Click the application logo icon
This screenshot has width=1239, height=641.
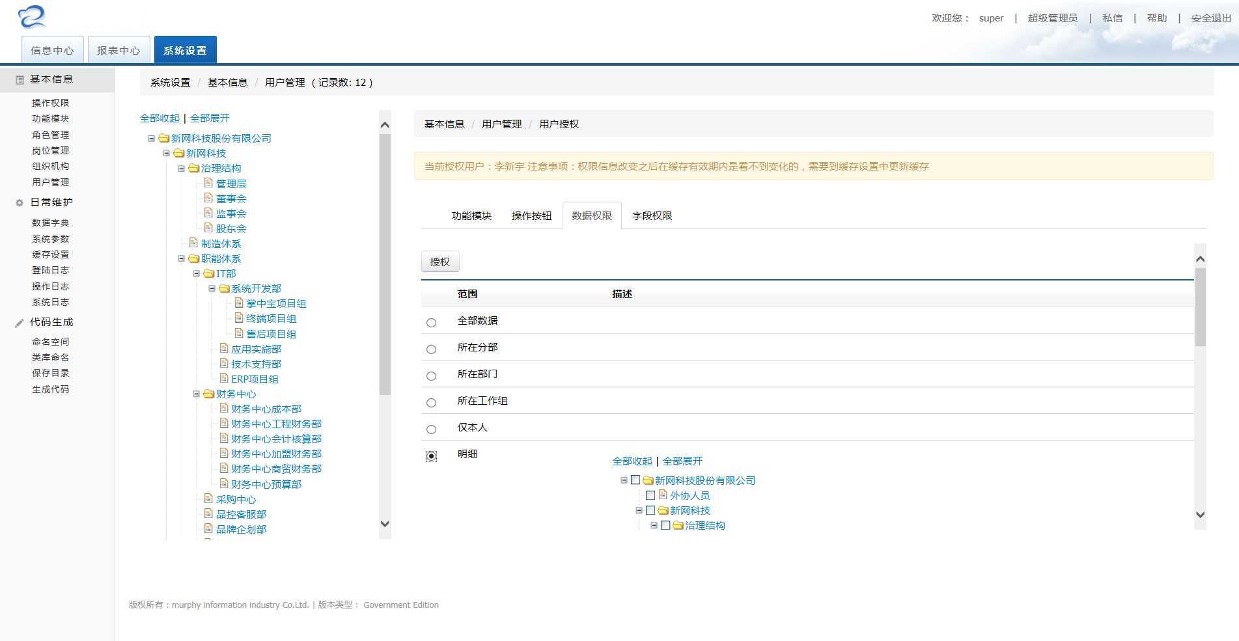pyautogui.click(x=32, y=17)
